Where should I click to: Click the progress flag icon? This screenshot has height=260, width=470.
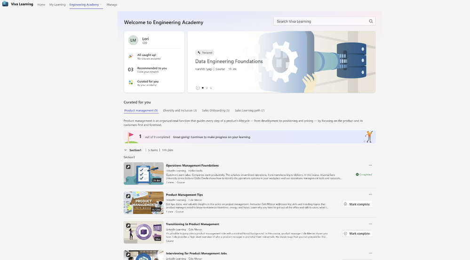(x=131, y=137)
